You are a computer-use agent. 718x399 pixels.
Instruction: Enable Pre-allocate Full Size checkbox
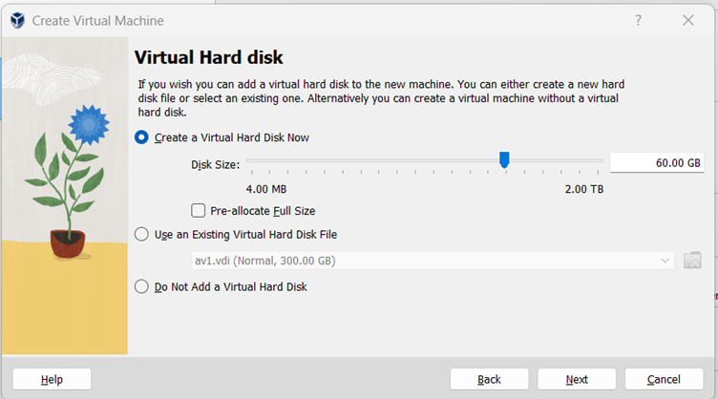(x=199, y=211)
